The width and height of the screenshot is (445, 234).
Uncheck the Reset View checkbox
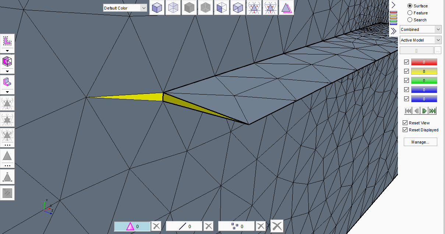[x=405, y=123]
